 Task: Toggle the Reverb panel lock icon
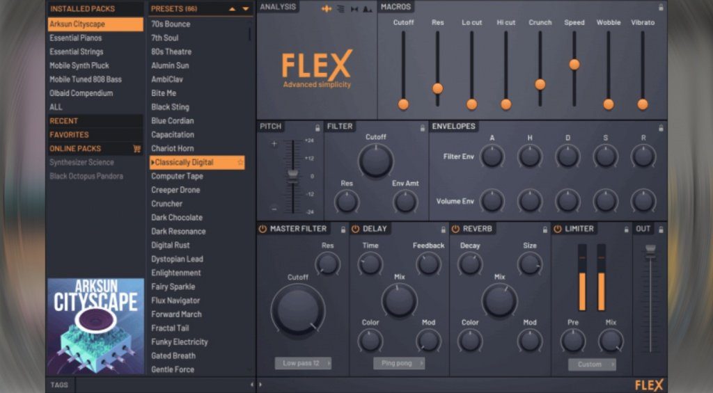(544, 230)
